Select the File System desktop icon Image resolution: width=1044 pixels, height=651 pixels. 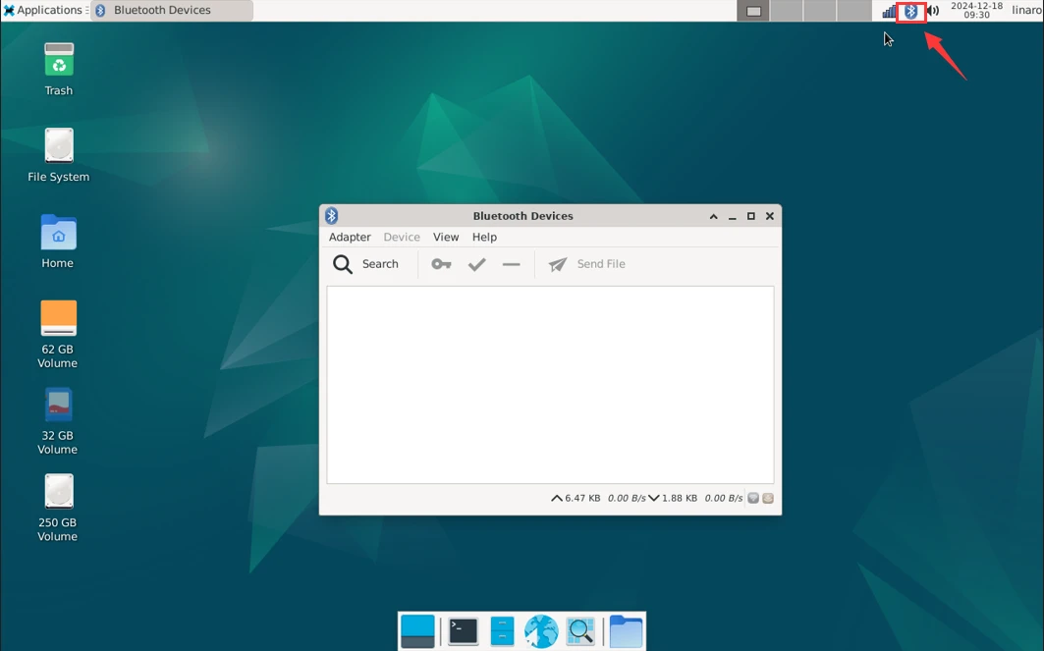pos(59,155)
